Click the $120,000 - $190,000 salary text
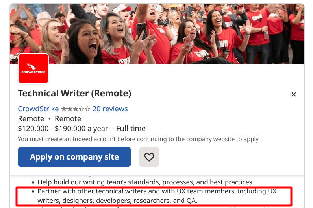 click(63, 129)
